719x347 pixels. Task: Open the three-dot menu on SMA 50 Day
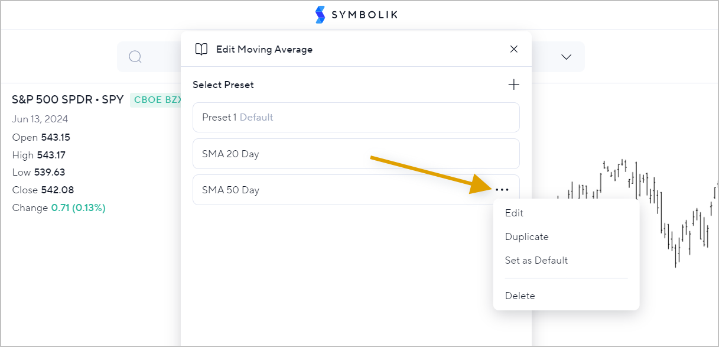[x=502, y=190]
